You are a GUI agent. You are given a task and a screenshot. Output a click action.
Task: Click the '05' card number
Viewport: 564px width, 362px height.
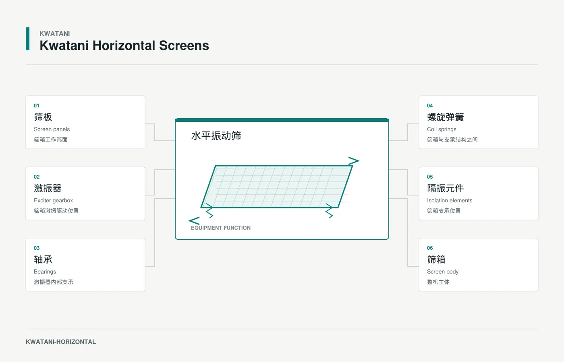(x=430, y=177)
